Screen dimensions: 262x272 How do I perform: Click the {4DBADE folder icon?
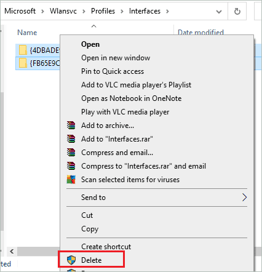point(23,50)
